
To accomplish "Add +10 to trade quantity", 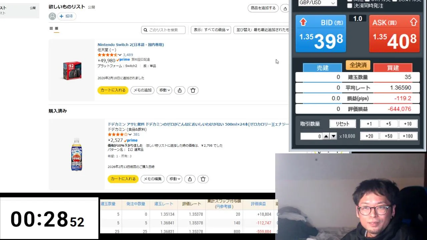I will click(408, 124).
